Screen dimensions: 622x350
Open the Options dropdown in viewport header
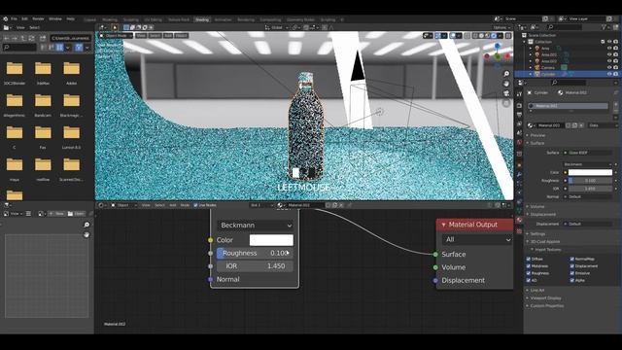point(501,27)
